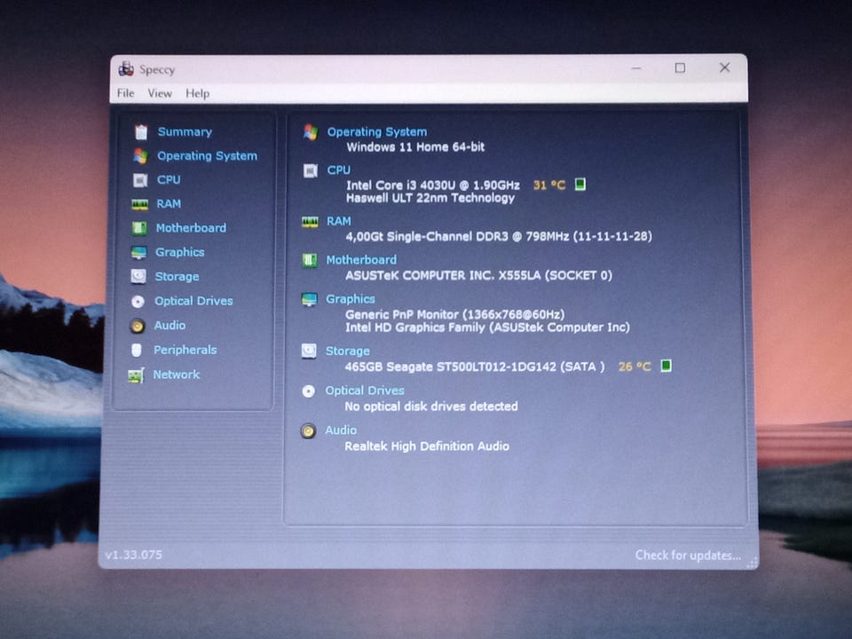Click the CPU temperature status indicator icon
The height and width of the screenshot is (639, 852).
tap(580, 185)
